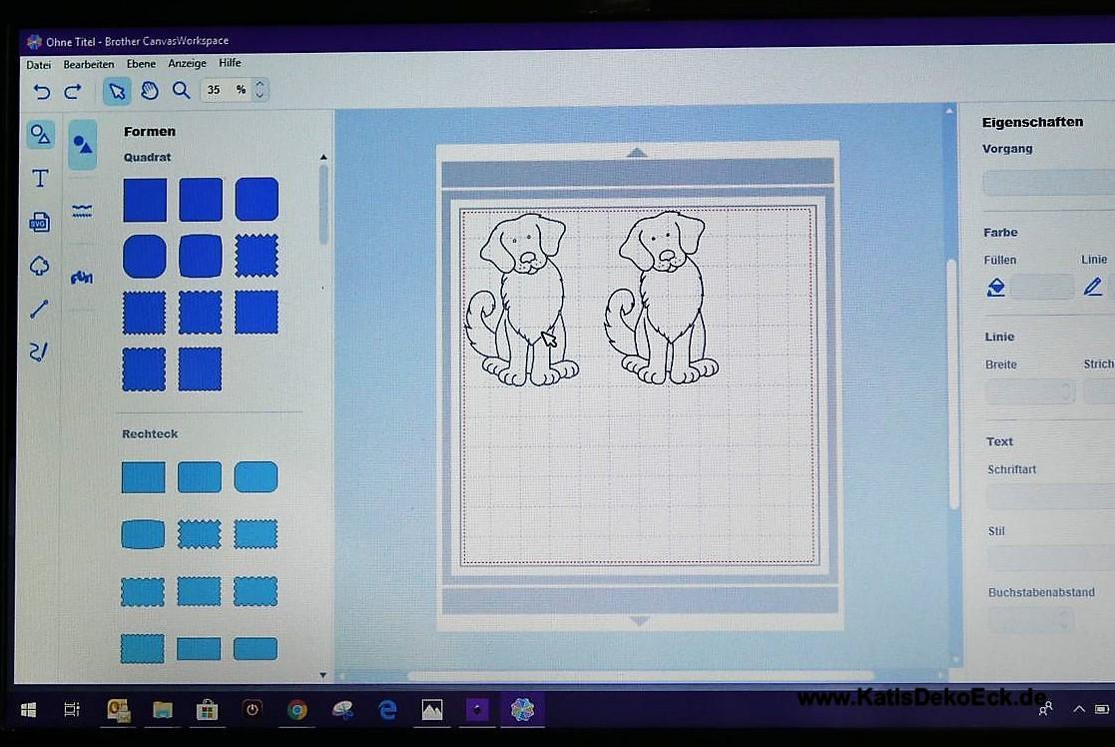Viewport: 1115px width, 747px height.
Task: Click the Redo arrow in the toolbar
Action: pyautogui.click(x=72, y=91)
